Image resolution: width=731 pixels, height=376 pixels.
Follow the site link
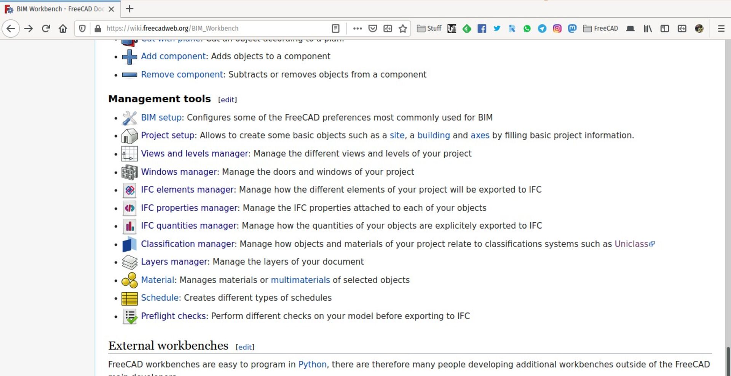coord(397,135)
